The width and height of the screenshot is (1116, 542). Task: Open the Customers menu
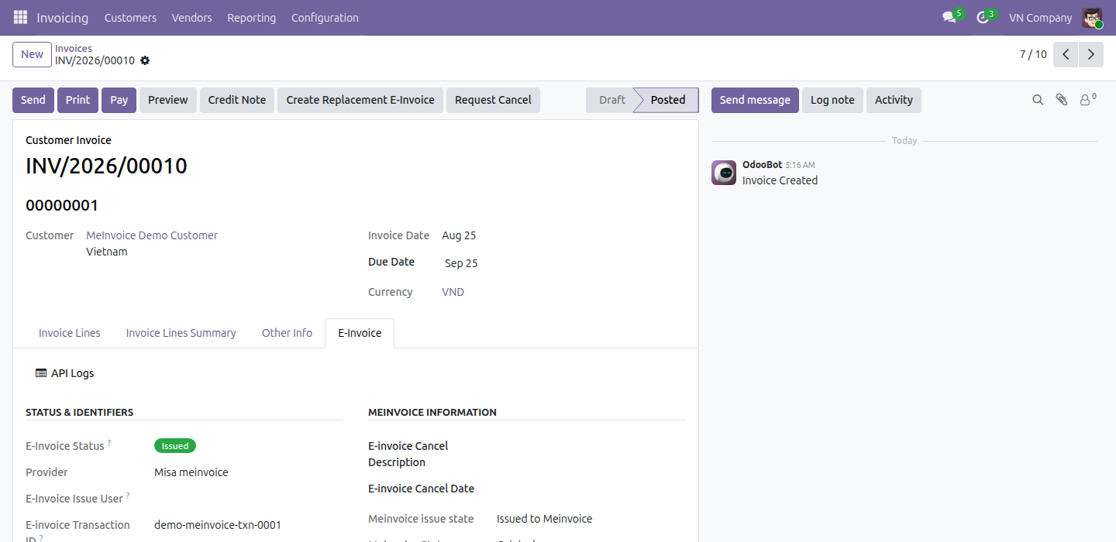point(130,18)
